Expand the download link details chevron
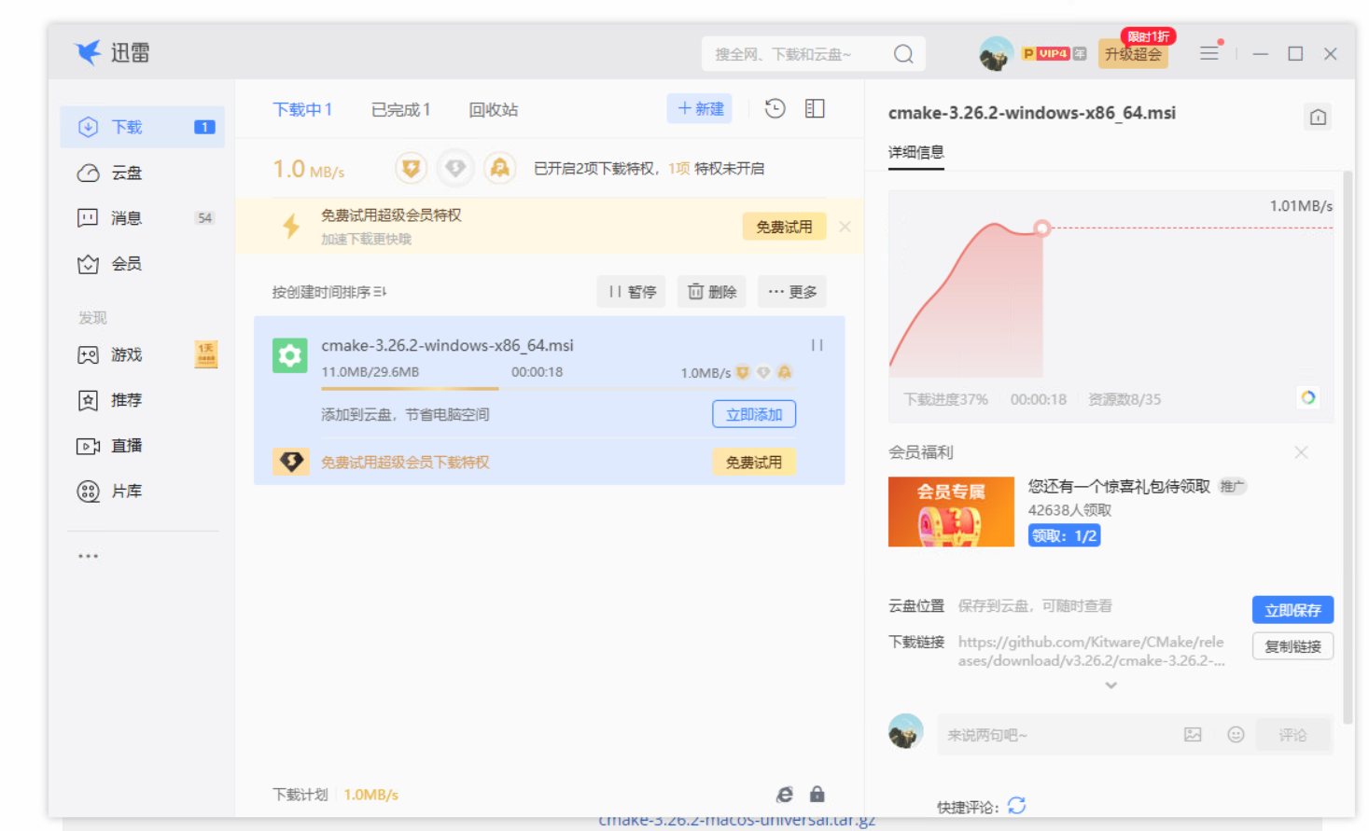Viewport: 1369px width, 831px height. pos(1111,686)
